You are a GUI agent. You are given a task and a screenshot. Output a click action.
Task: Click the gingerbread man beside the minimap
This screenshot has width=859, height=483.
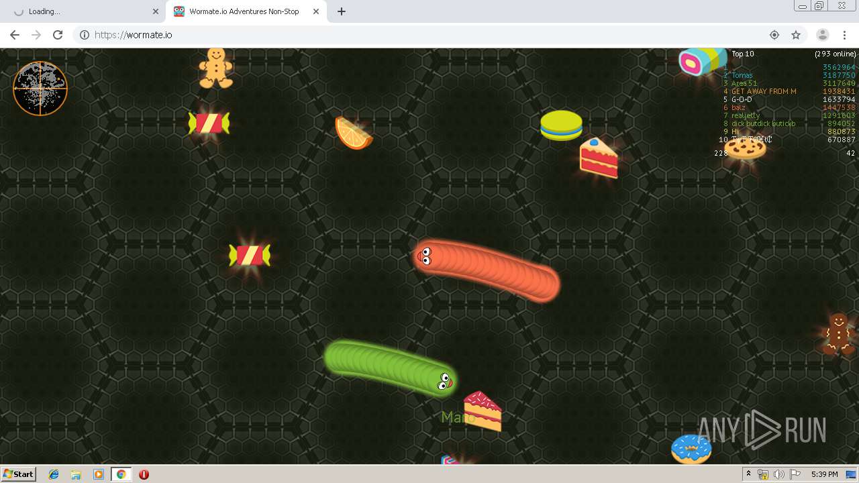tap(215, 68)
